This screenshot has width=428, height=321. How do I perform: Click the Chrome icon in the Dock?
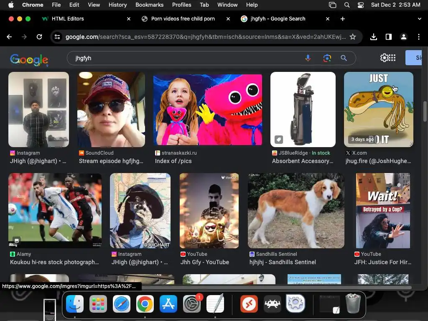pyautogui.click(x=145, y=303)
